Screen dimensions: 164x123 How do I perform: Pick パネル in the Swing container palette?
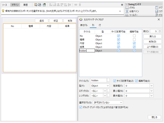click(130, 8)
